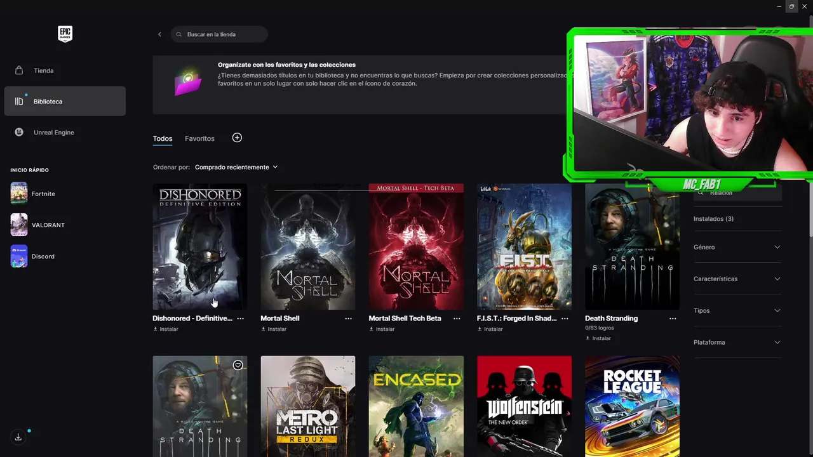The height and width of the screenshot is (457, 813).
Task: Click the Death Stranding title text
Action: click(611, 319)
